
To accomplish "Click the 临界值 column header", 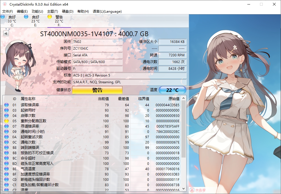I will pos(144,99).
